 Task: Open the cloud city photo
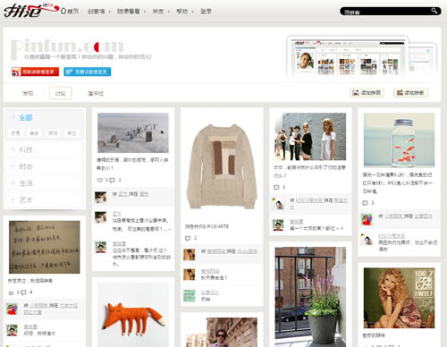point(133,132)
